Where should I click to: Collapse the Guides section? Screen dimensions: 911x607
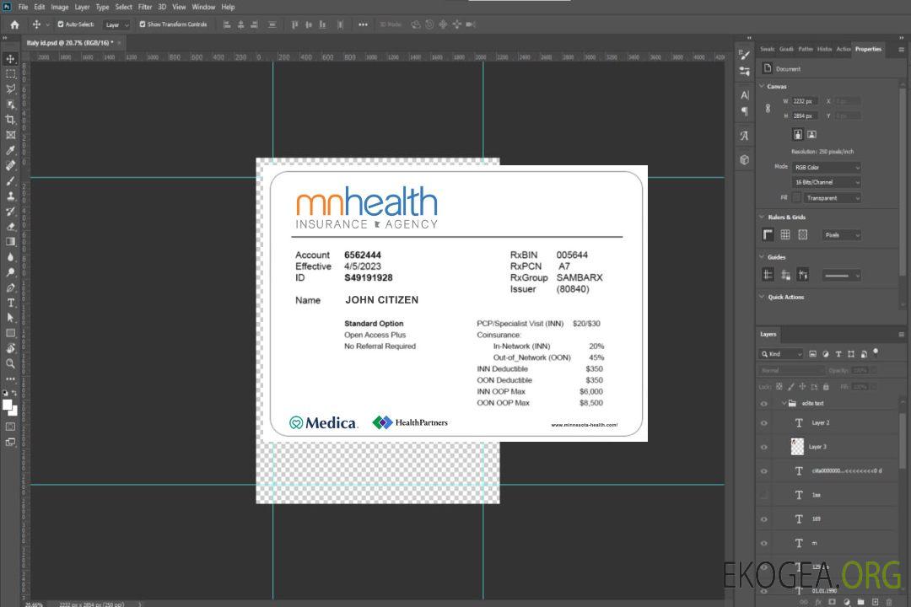(762, 257)
